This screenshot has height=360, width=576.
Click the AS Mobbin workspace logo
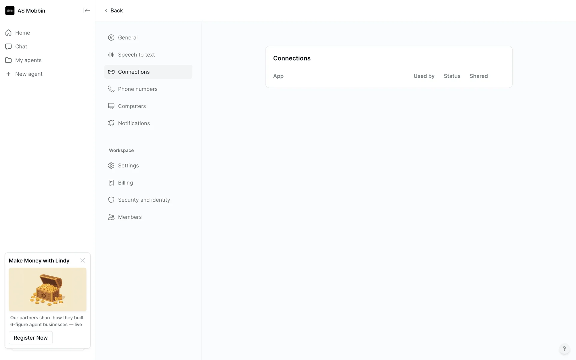point(10,11)
